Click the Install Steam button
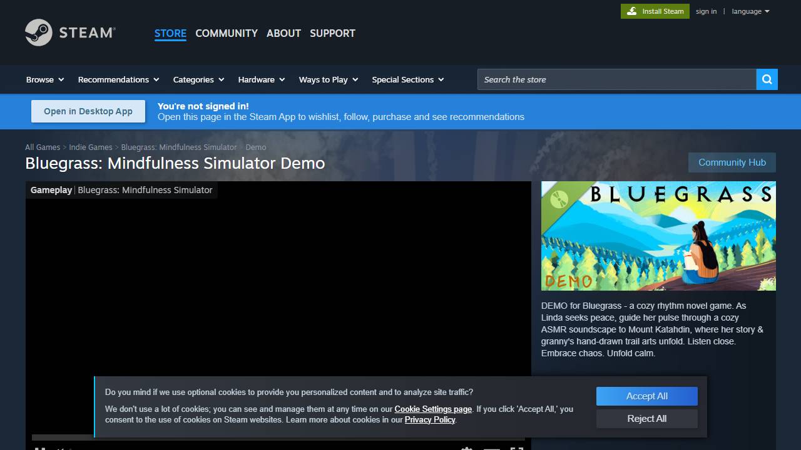 [x=655, y=11]
